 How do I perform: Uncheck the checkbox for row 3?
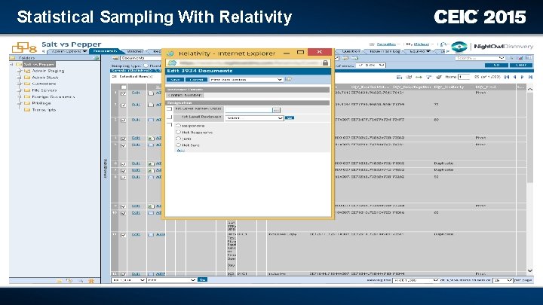[x=123, y=120]
